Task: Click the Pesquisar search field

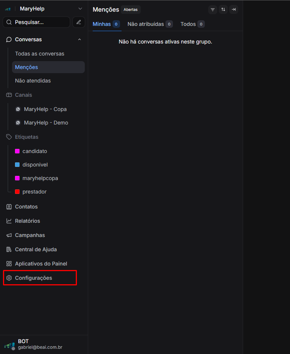Action: tap(36, 22)
